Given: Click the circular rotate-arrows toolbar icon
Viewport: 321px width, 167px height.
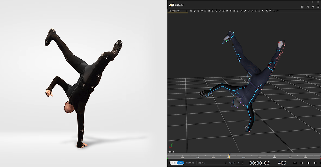Looking at the screenshot, I should coord(234,11).
